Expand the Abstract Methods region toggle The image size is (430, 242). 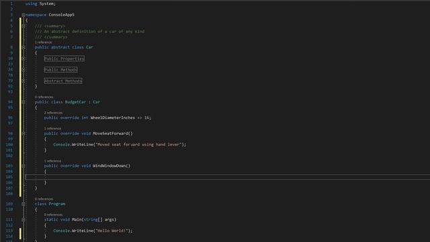pos(24,81)
